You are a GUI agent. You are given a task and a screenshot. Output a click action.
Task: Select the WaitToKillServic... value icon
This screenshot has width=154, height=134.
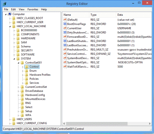coord(65,66)
